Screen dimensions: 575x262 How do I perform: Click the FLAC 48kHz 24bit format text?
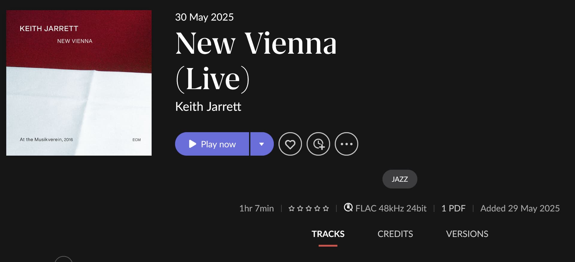(x=391, y=208)
